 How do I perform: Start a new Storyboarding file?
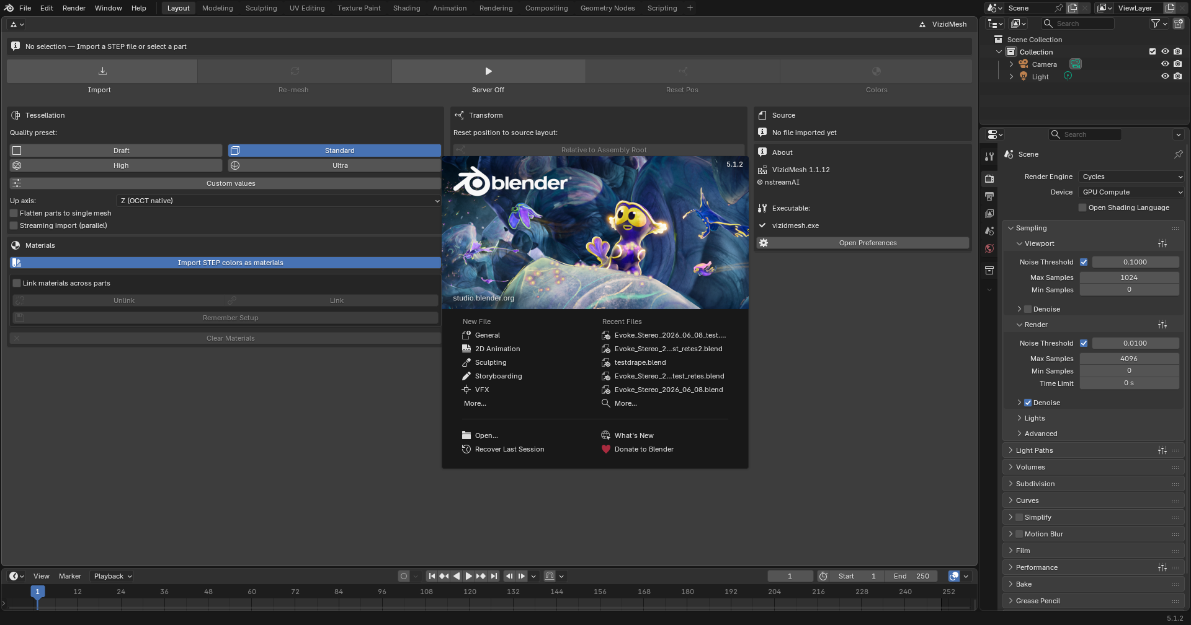click(x=498, y=376)
